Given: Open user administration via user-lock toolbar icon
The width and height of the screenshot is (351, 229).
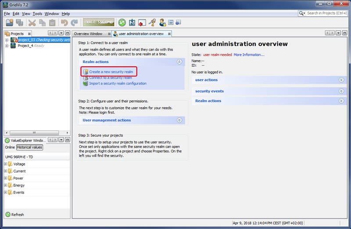Looking at the screenshot, I should pos(162,22).
